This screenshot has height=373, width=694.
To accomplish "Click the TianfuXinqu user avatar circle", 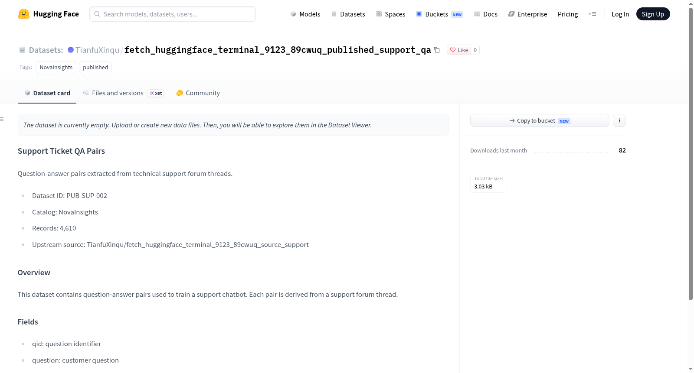I will 71,50.
